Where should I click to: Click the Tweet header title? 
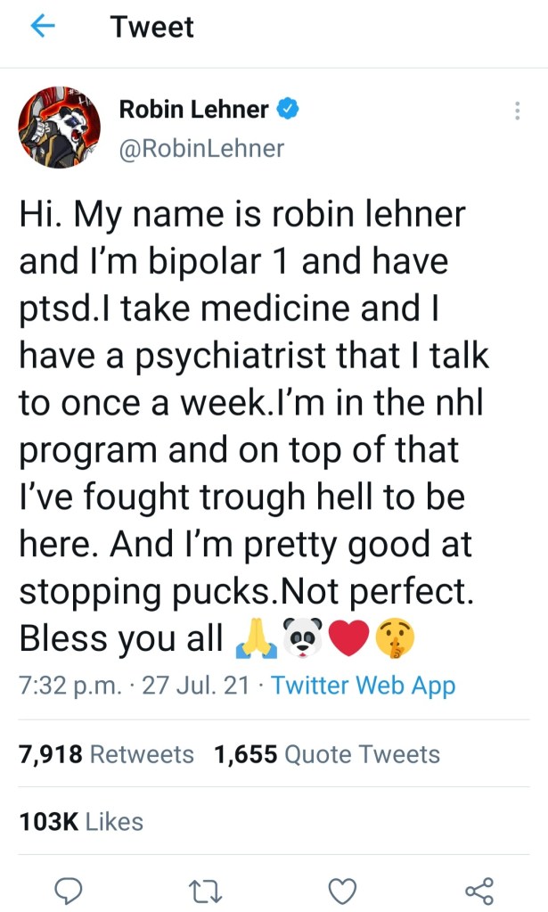(152, 28)
